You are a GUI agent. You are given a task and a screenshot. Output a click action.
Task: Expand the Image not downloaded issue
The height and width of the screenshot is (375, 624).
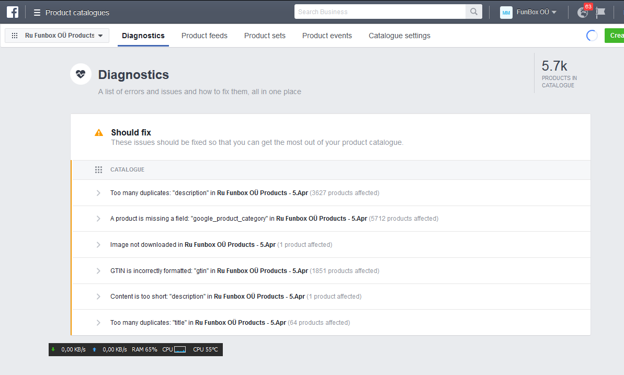coord(98,245)
